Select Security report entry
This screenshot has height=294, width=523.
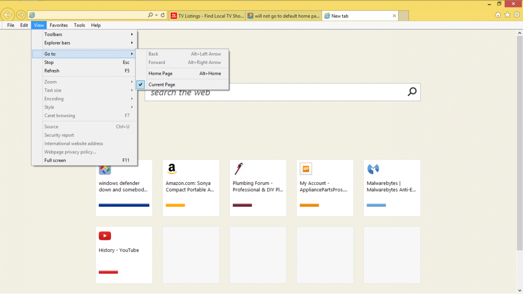84,135
